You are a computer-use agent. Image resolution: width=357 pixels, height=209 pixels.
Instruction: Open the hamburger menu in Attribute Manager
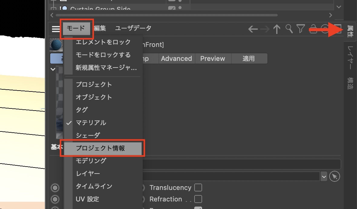coord(56,29)
